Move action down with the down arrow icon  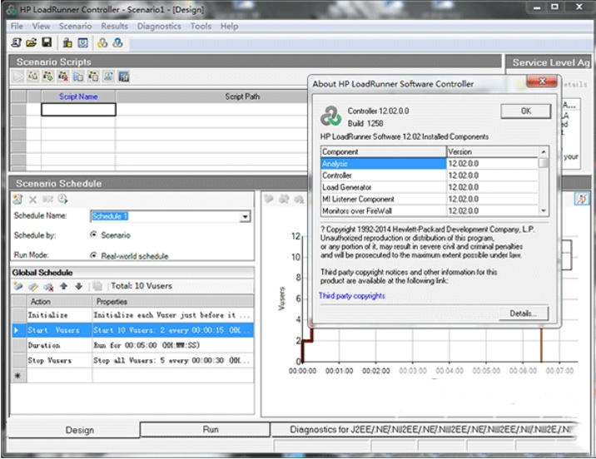[78, 286]
